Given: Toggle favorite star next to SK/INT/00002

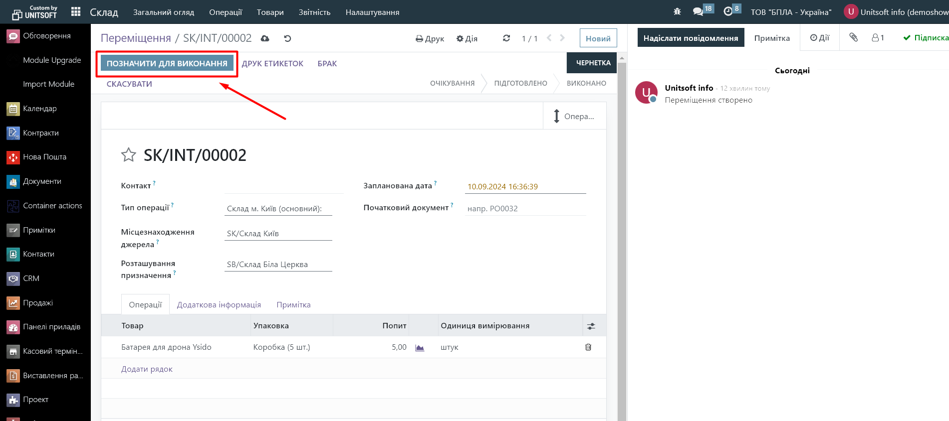Looking at the screenshot, I should click(128, 155).
